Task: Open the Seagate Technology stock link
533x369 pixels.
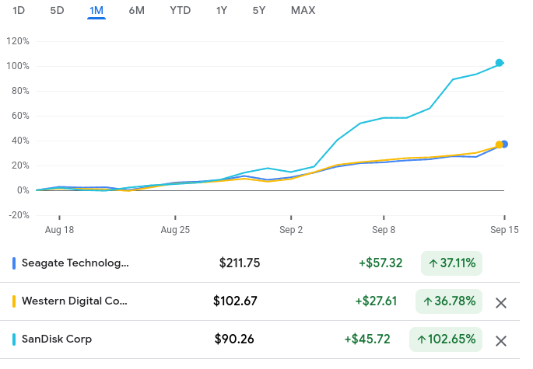Action: [75, 263]
